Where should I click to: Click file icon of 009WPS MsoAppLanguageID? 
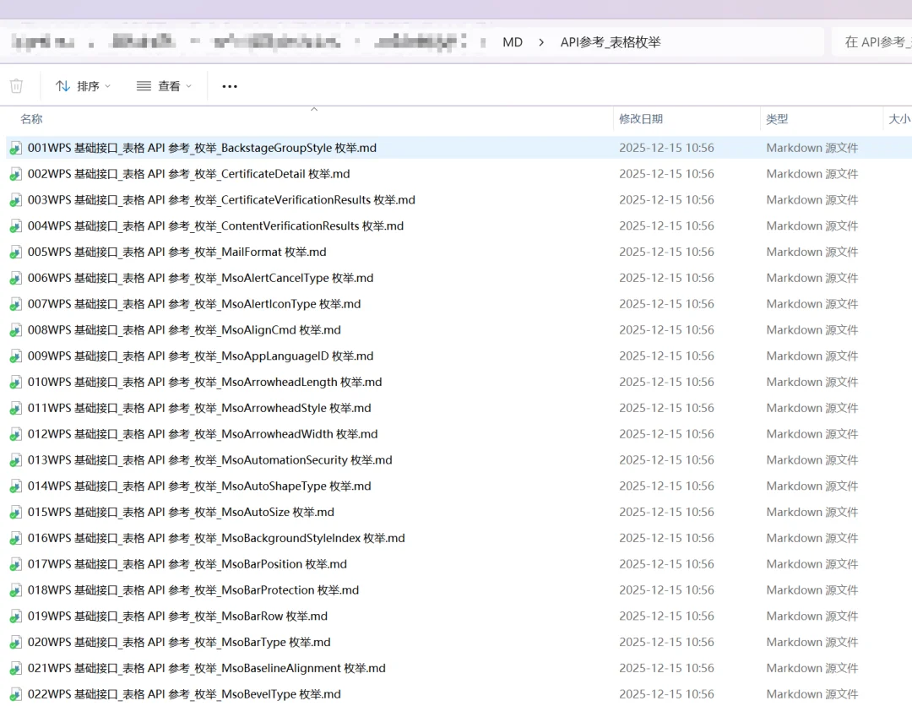click(x=16, y=356)
